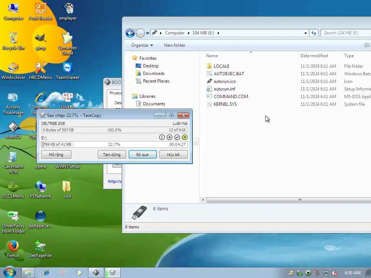
Task: Open the Windows Start button
Action: pos(9,272)
